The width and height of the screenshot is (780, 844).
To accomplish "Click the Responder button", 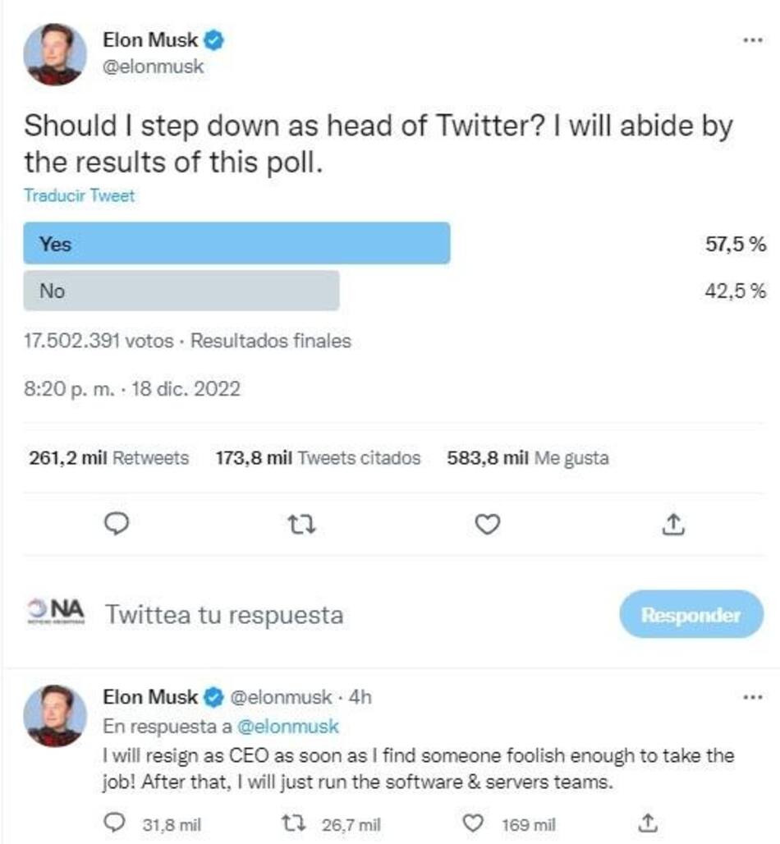I will (691, 615).
